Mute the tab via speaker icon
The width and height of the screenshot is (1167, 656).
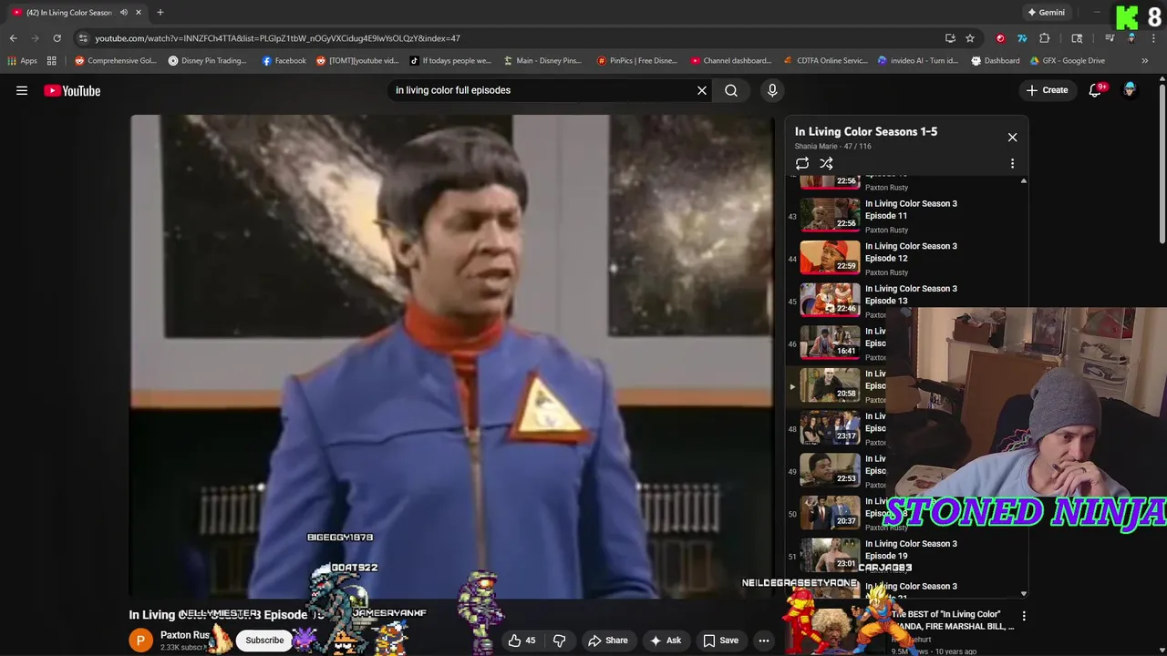(123, 12)
